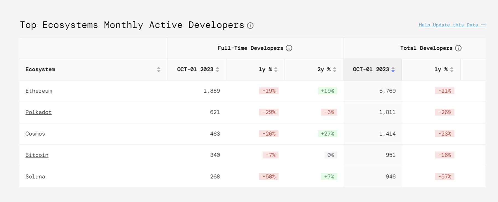This screenshot has width=498, height=202.
Task: Click Bitcoin's 0% two-year change badge
Action: 331,155
